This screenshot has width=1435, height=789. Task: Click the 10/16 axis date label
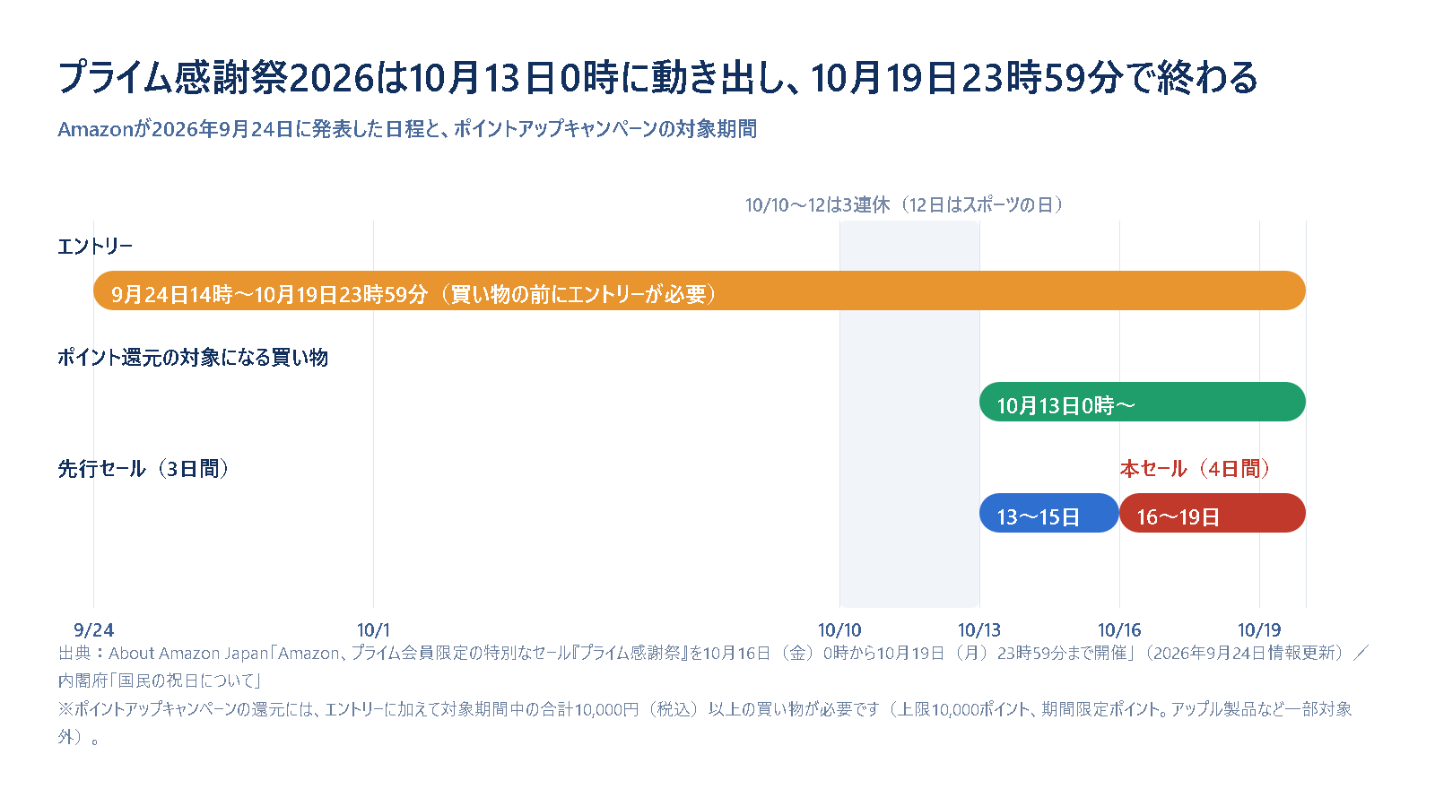tap(1119, 630)
